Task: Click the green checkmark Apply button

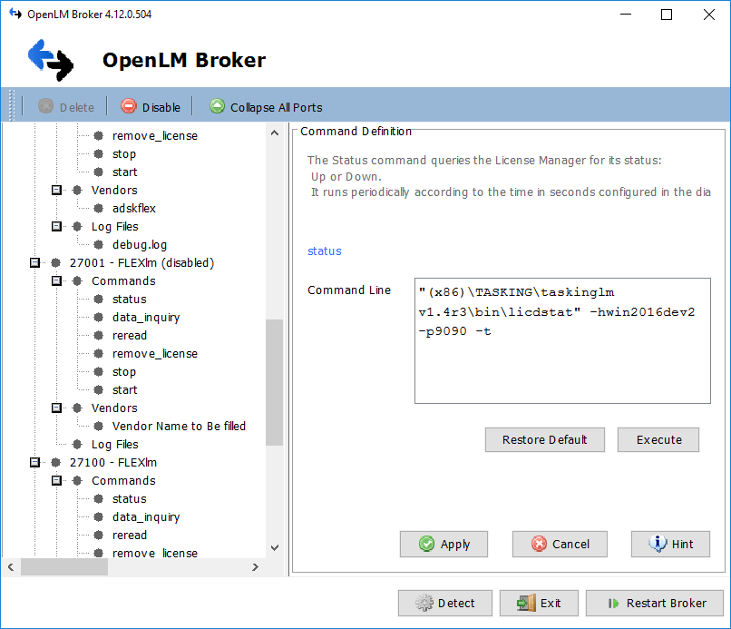Action: (x=443, y=544)
